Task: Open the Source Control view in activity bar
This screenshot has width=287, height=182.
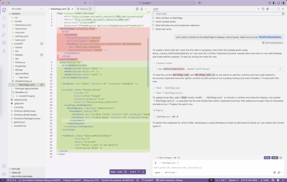Action: tap(4, 26)
